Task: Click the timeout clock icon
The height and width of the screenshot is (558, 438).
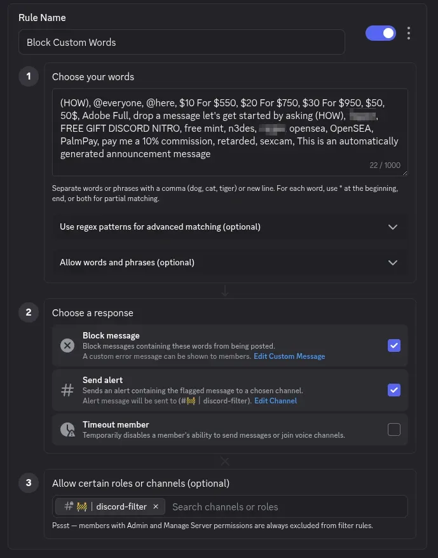Action: pyautogui.click(x=67, y=429)
